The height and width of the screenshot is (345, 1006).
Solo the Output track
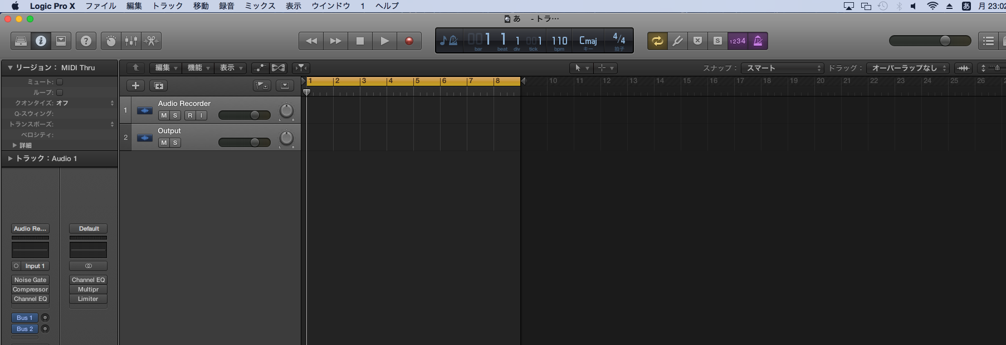click(175, 143)
